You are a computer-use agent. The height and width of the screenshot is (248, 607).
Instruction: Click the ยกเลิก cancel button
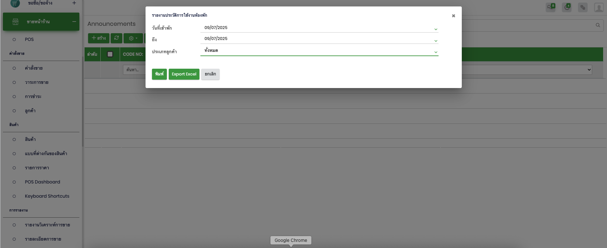(210, 74)
